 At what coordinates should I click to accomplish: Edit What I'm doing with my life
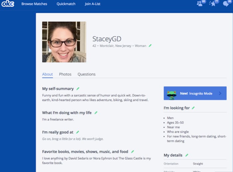[96, 113]
